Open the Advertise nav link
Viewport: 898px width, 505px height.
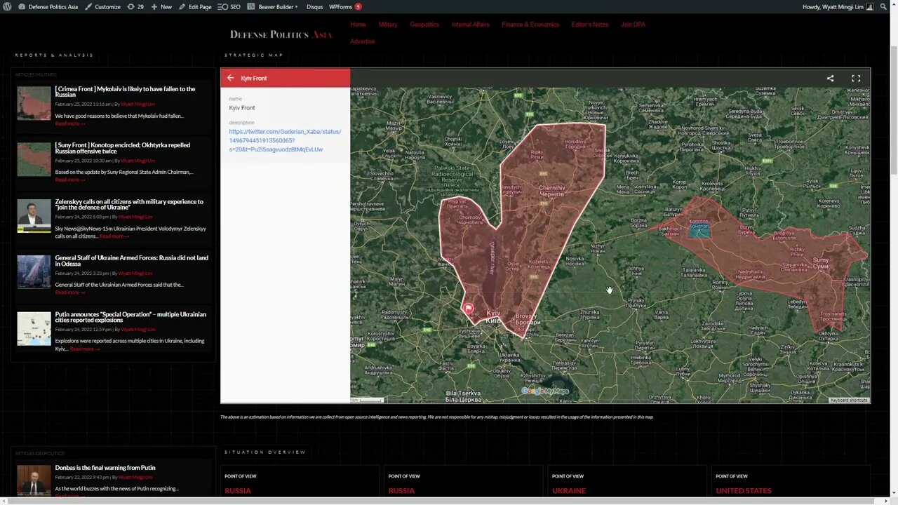(x=363, y=41)
